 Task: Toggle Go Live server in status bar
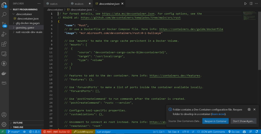pyautogui.click(x=234, y=132)
